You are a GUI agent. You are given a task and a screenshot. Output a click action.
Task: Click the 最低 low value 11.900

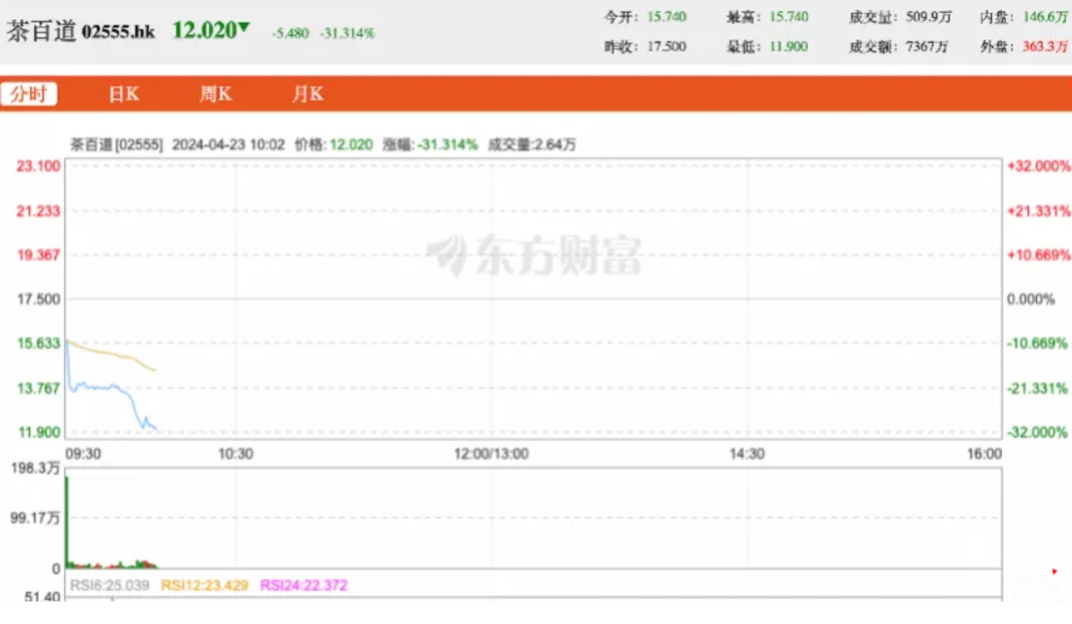tap(789, 47)
